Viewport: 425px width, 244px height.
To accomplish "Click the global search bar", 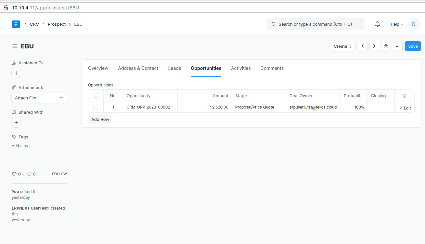I will coord(315,24).
